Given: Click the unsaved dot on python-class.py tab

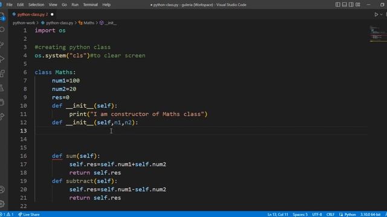Looking at the screenshot, I should point(52,14).
